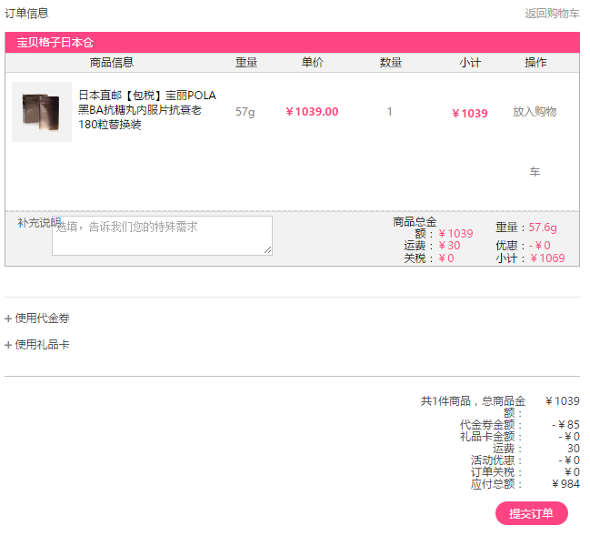The height and width of the screenshot is (536, 590).
Task: Click the notes textarea resize handle
Action: [x=268, y=251]
